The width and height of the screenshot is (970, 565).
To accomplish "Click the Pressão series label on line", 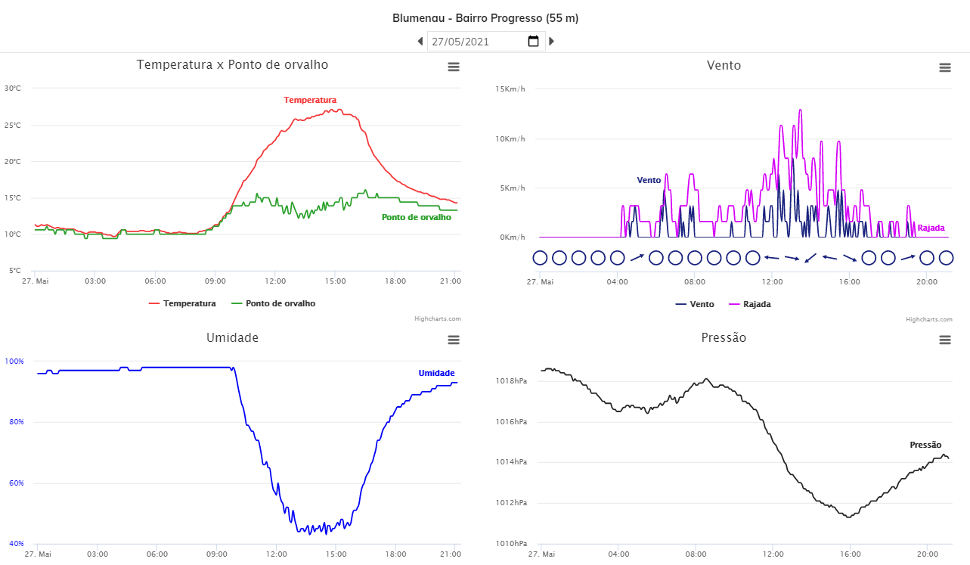I will pyautogui.click(x=925, y=445).
